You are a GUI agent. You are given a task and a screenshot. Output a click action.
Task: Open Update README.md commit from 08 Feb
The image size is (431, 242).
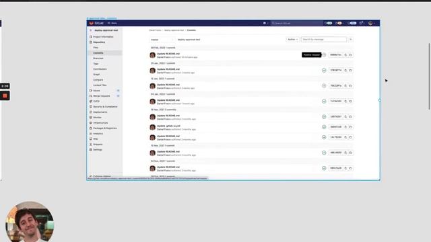click(168, 54)
